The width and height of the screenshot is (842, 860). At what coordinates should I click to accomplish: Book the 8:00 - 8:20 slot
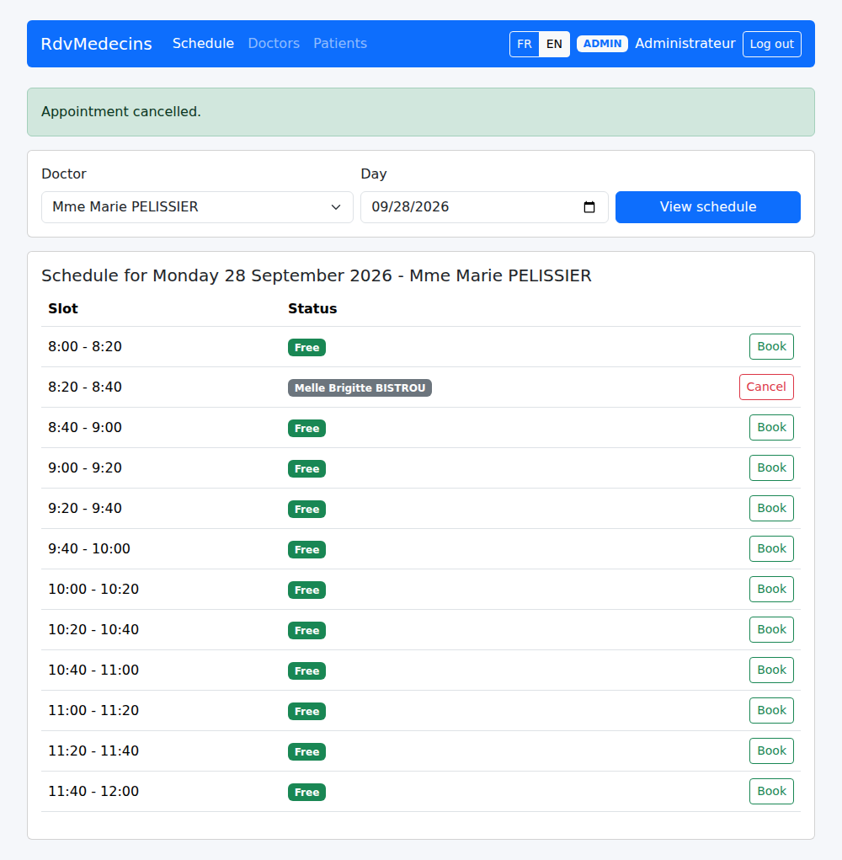tap(771, 347)
